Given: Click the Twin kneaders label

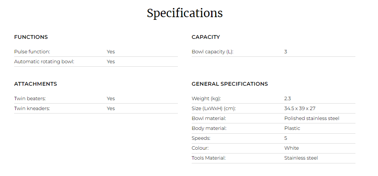Looking at the screenshot, I should pyautogui.click(x=32, y=108).
